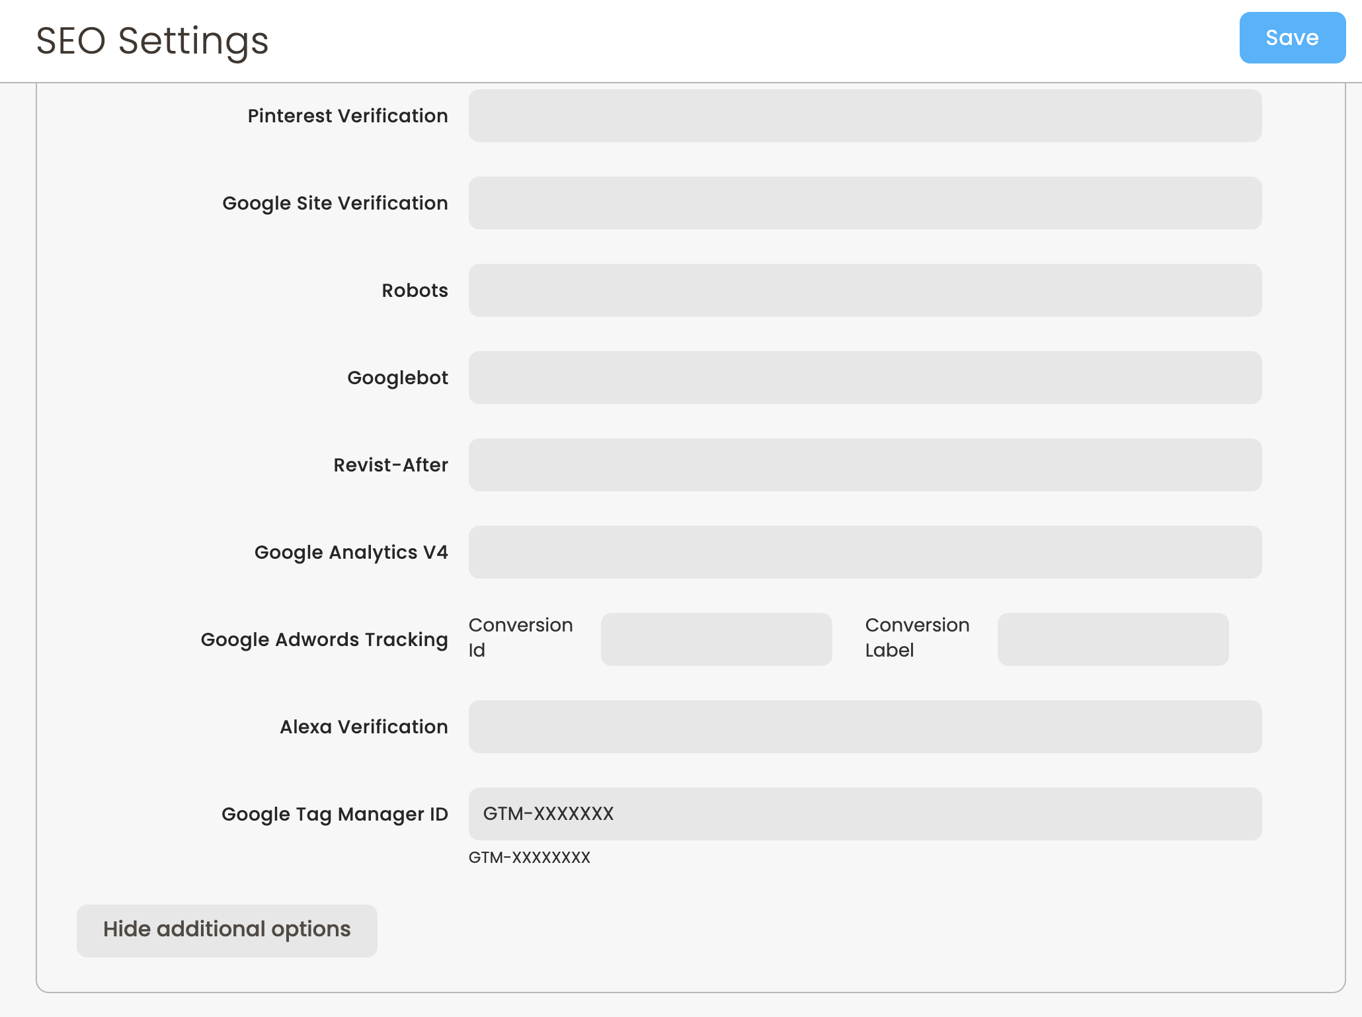
Task: Click the Google Tag Manager ID label
Action: [334, 814]
